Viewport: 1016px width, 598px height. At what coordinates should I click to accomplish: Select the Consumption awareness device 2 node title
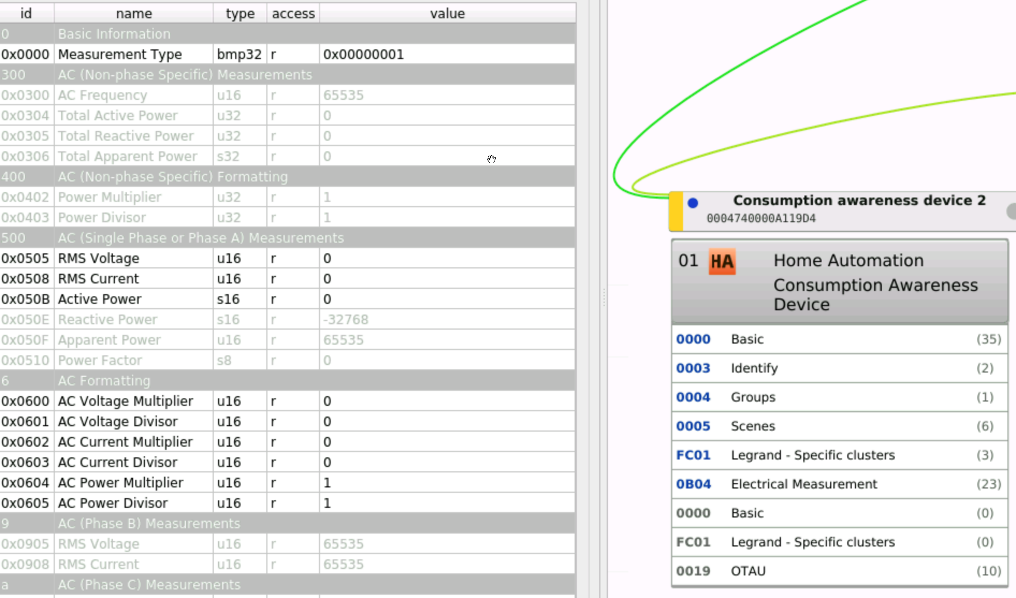click(859, 200)
